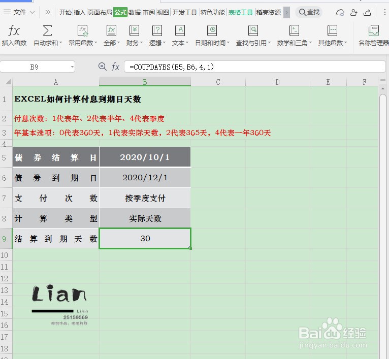Click the Find (查找) search button
Image resolution: width=389 pixels, height=359 pixels.
point(309,12)
